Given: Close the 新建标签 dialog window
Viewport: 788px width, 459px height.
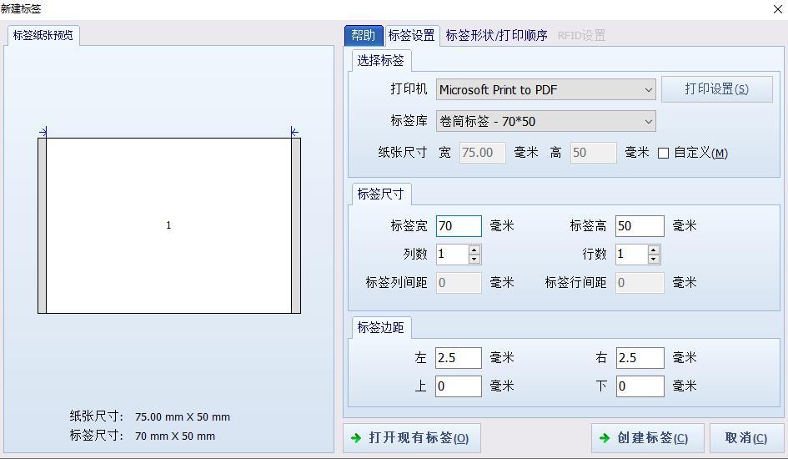Looking at the screenshot, I should click(777, 9).
